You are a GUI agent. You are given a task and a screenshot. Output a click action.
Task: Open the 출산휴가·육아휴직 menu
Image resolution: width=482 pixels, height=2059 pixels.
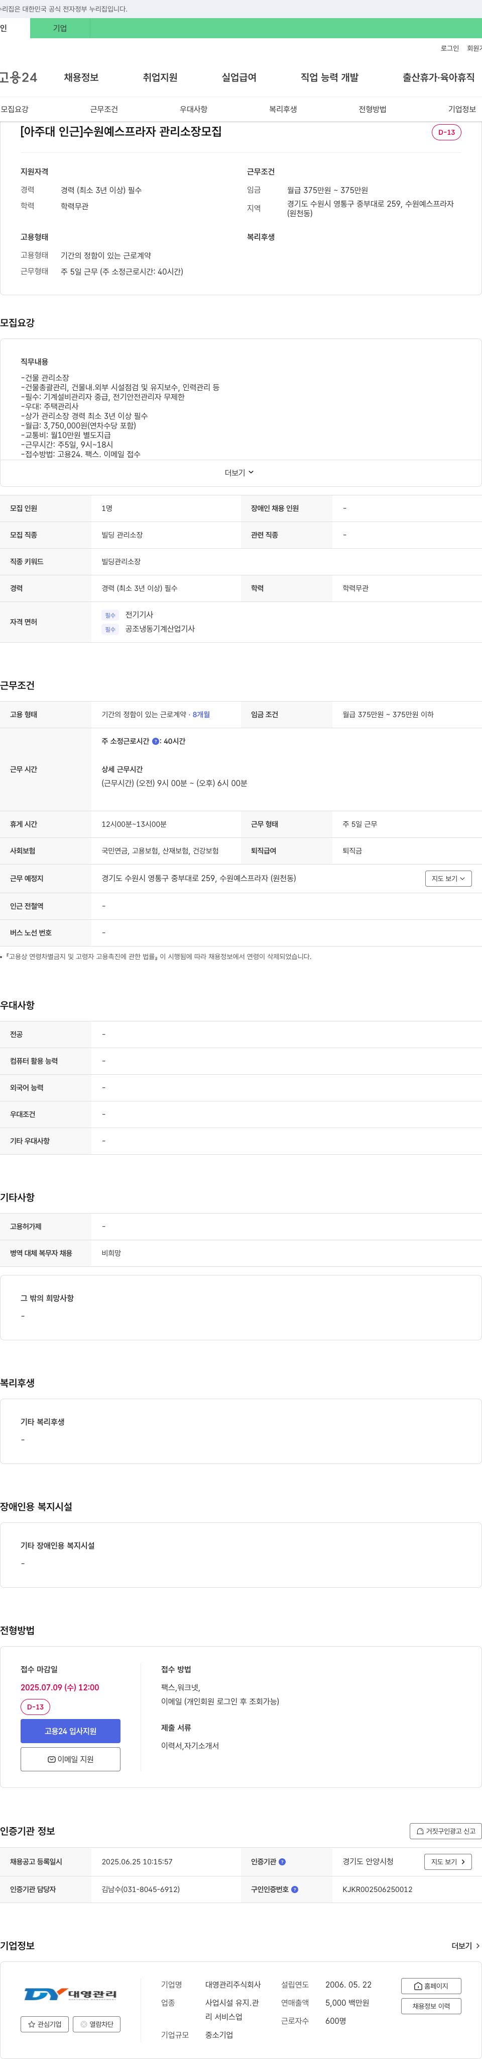(438, 77)
